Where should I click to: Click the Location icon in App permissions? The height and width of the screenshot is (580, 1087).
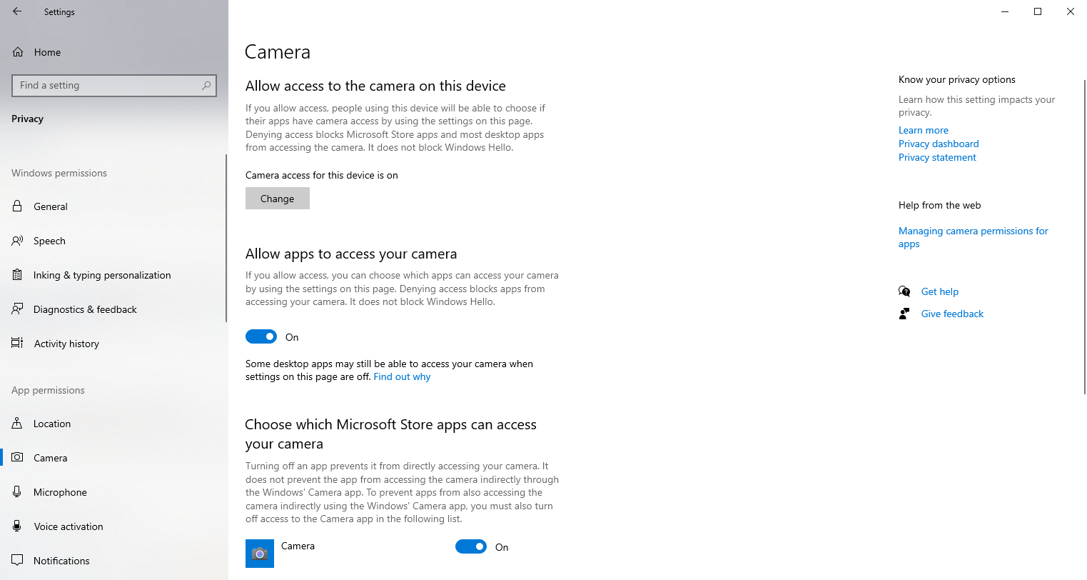18,424
